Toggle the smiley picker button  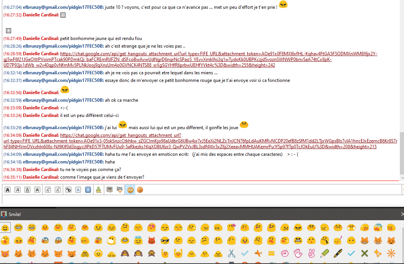[x=130, y=190]
